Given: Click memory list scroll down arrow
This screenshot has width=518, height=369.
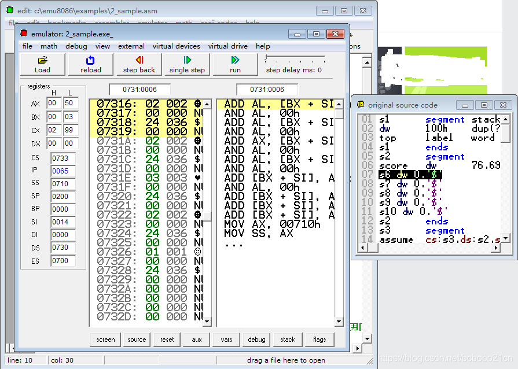Looking at the screenshot, I should (x=207, y=321).
